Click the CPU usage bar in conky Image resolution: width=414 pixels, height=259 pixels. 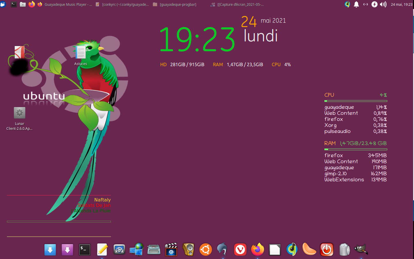click(356, 101)
